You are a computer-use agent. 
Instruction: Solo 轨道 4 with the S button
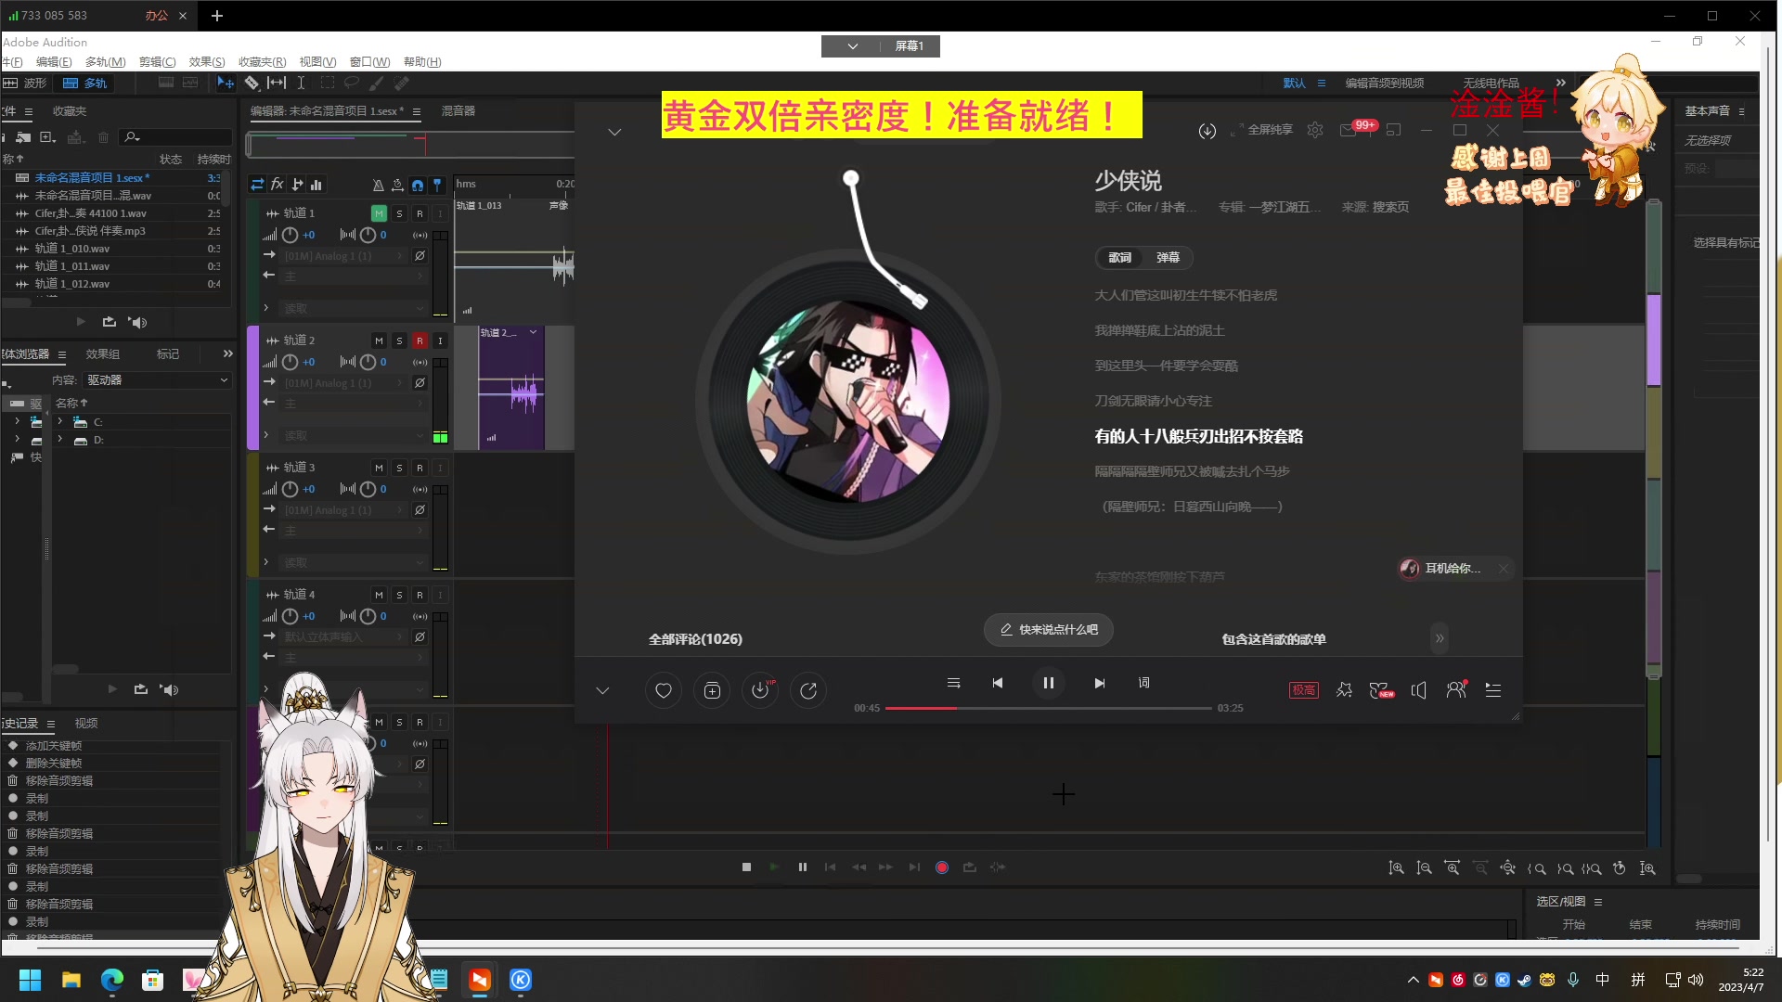click(399, 595)
